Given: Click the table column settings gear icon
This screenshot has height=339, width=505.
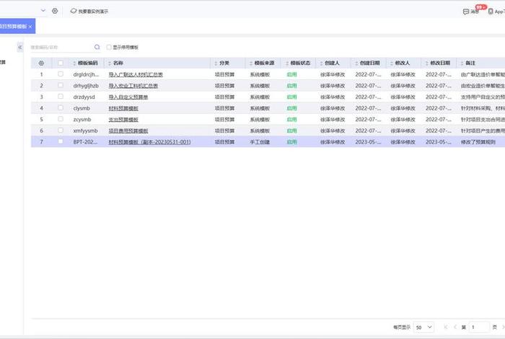Looking at the screenshot, I should pos(41,63).
